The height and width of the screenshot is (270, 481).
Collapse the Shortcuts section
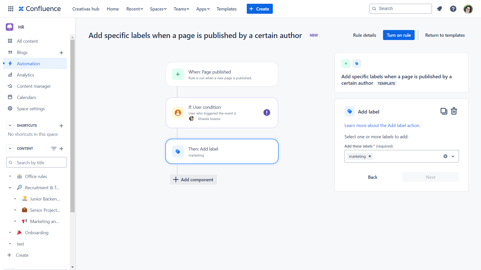[x=10, y=125]
